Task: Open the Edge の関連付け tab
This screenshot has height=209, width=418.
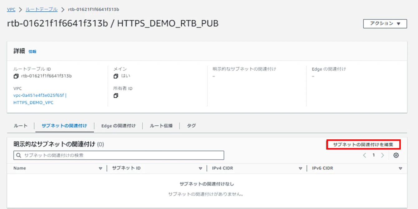Action: pos(119,126)
